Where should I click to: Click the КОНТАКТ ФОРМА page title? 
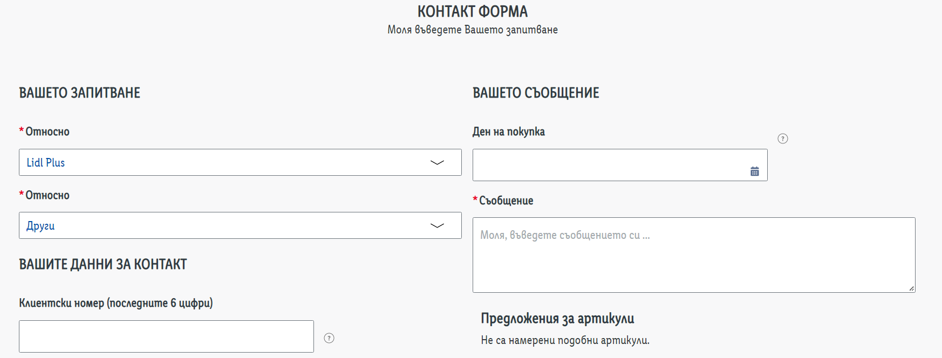tap(472, 11)
